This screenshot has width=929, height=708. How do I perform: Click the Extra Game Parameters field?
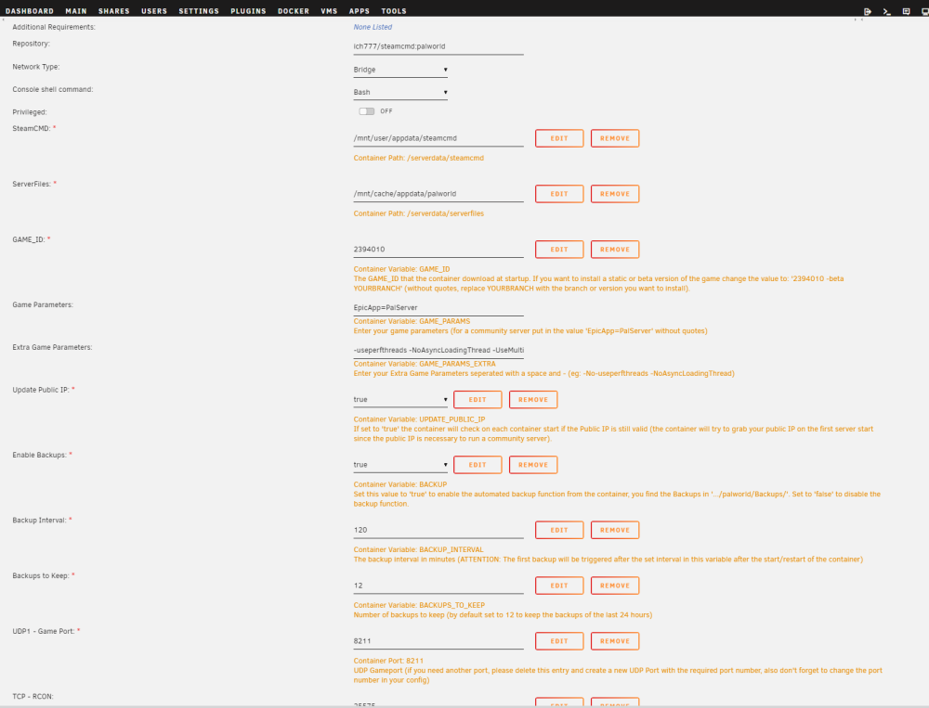[x=438, y=351]
